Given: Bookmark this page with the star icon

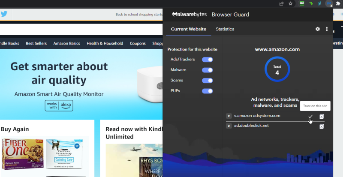Looking at the screenshot, I should [291, 3].
